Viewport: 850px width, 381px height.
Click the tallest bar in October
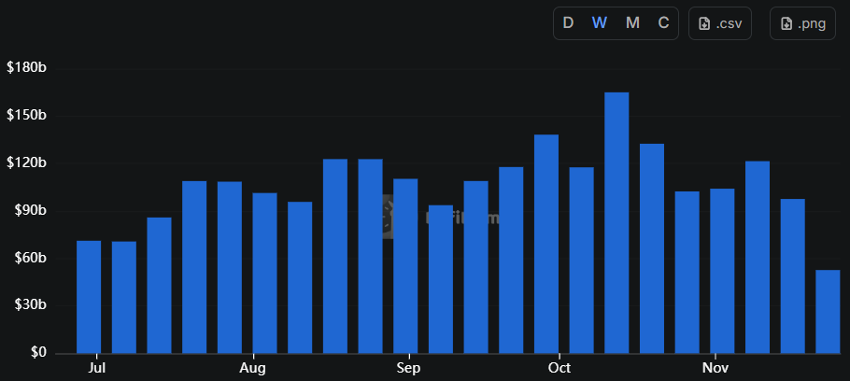tap(616, 224)
